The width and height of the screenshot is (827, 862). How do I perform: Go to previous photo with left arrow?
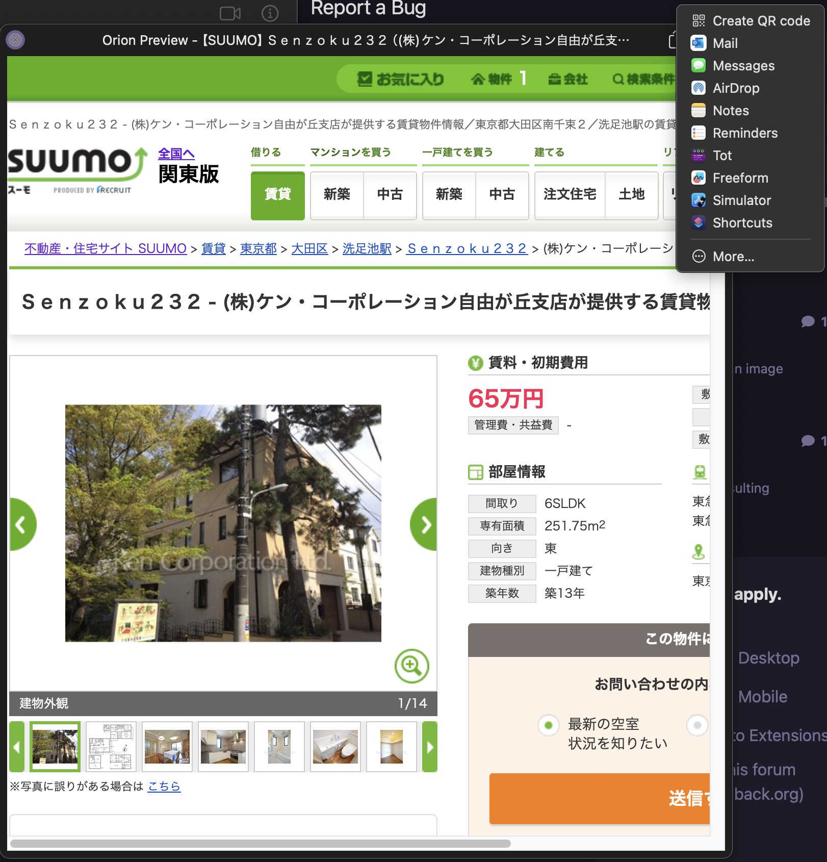[x=22, y=524]
